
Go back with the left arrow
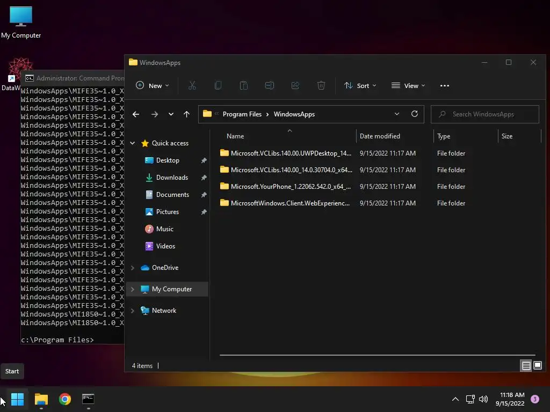136,114
